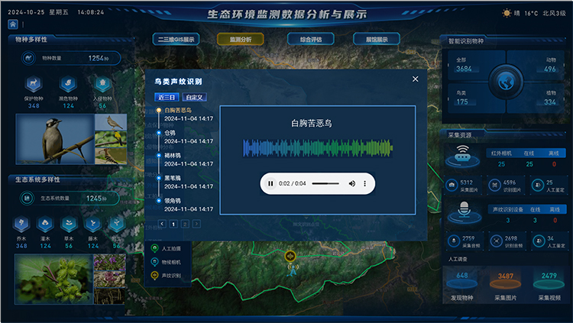573x323 pixels.
Task: Click the 物候相机 legend pin icon
Action: click(x=154, y=262)
